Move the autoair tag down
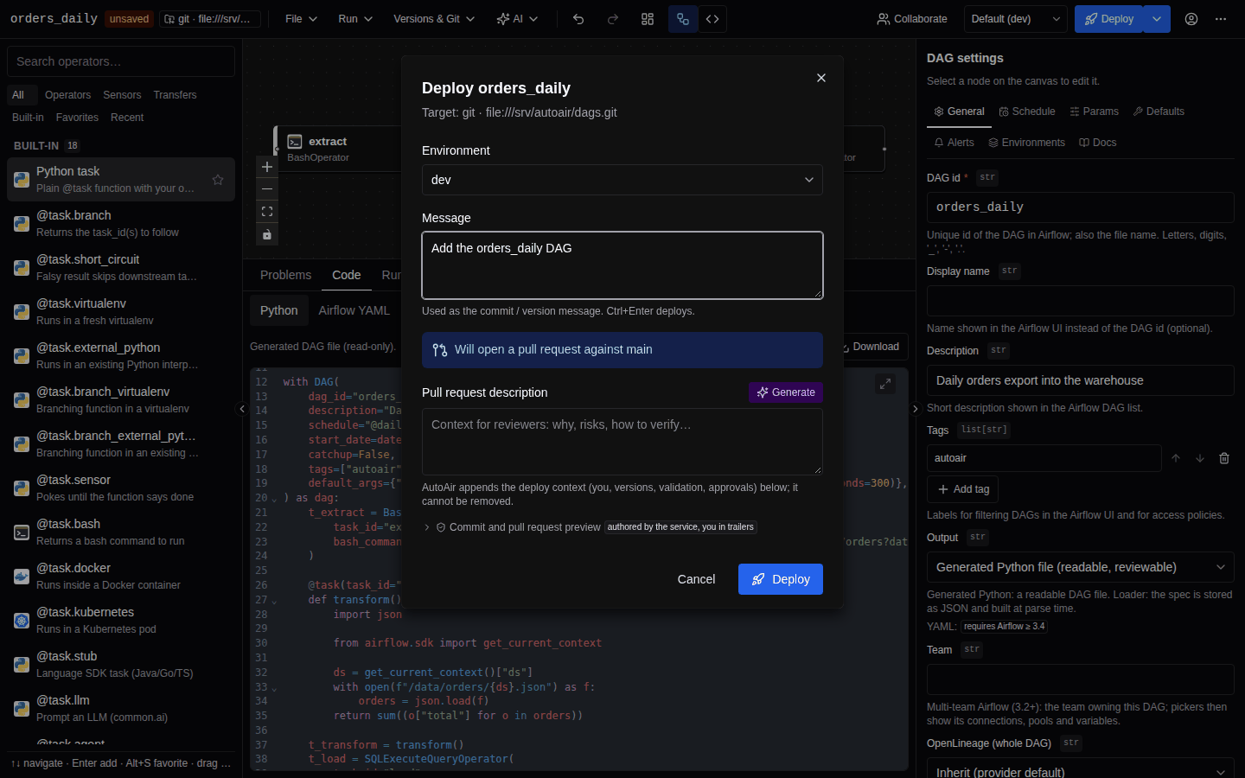The image size is (1245, 778). click(x=1200, y=458)
